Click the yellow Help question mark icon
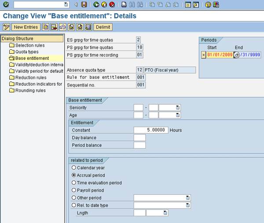Screen dimensions: 264x223 (208, 4)
